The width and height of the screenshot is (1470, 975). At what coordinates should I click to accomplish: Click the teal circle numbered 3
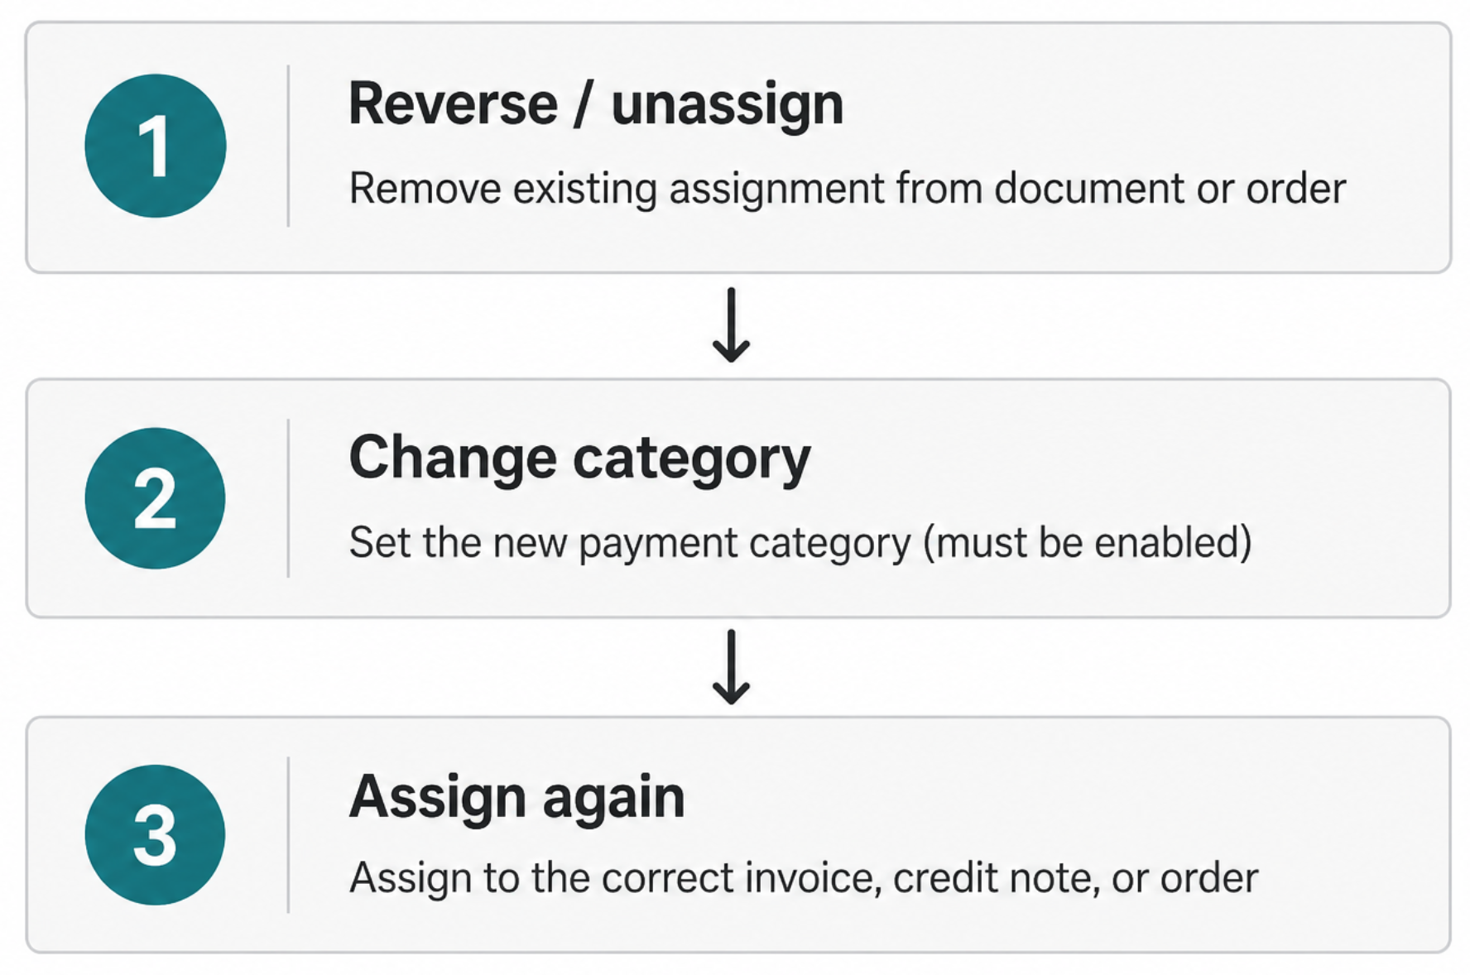pyautogui.click(x=156, y=834)
